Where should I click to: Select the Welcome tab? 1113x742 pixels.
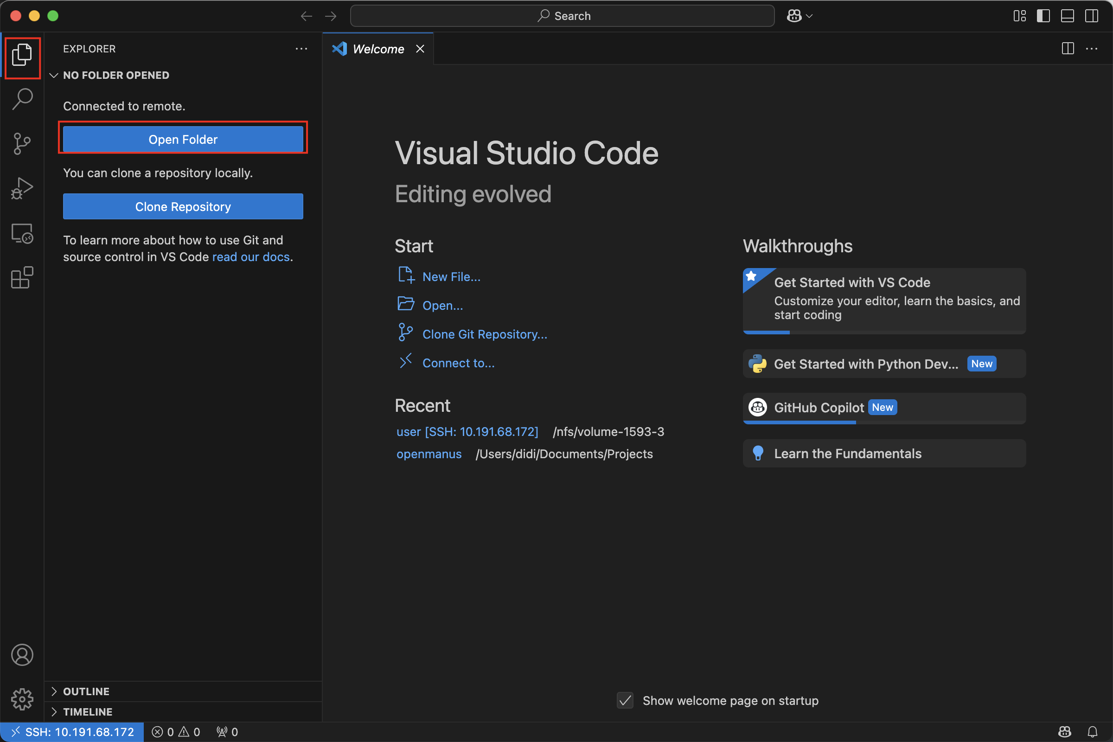pos(378,49)
